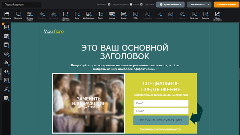Select the map pin widget in sidebar
Screen dimensions: 240x135
[7, 80]
